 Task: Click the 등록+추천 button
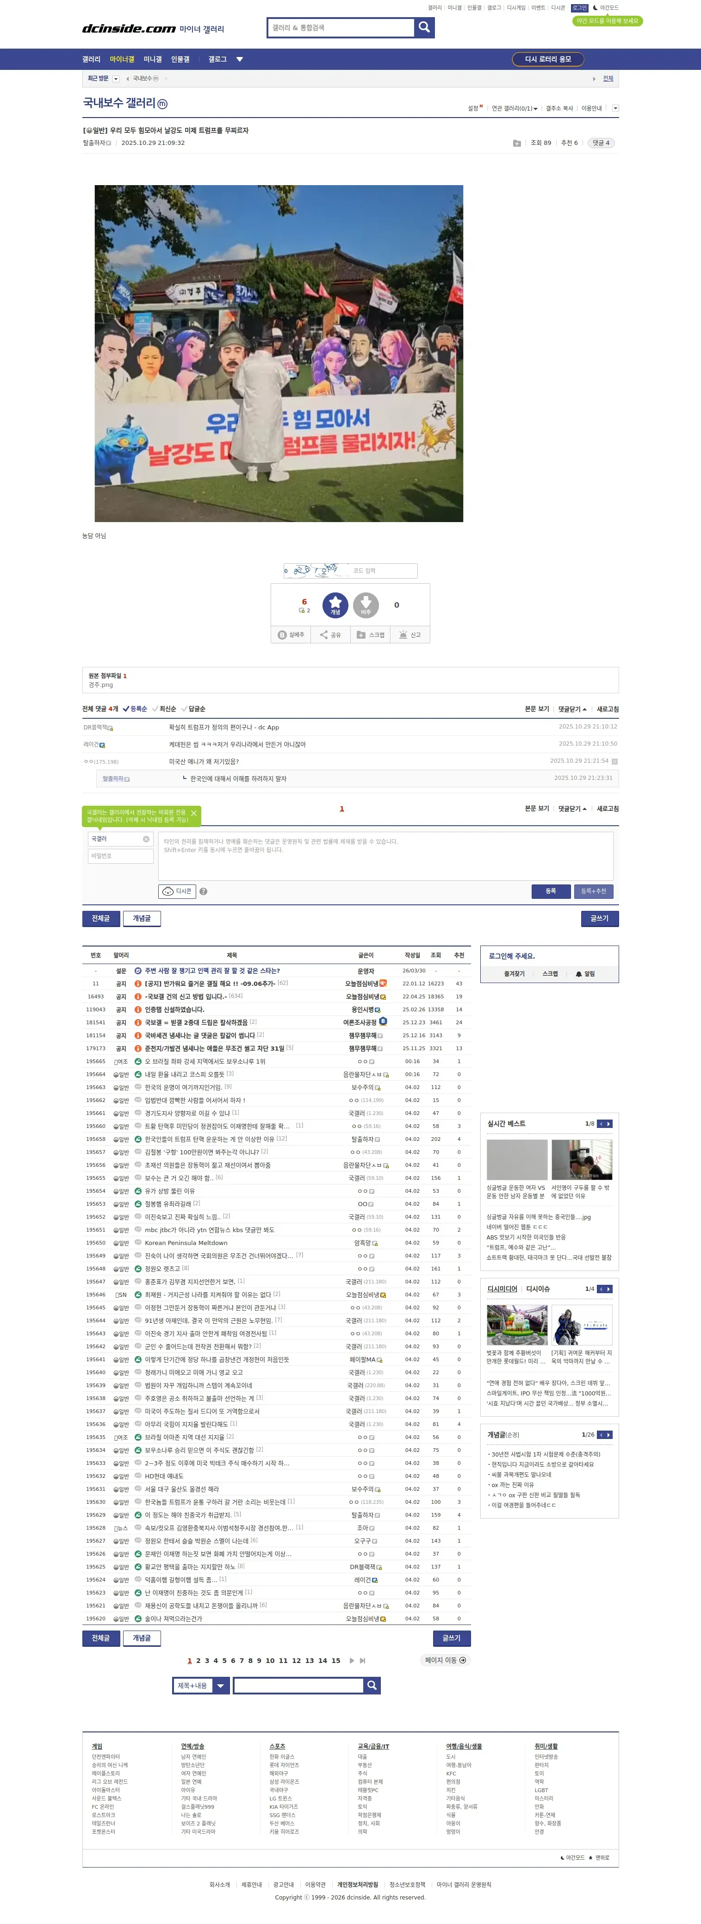(594, 891)
